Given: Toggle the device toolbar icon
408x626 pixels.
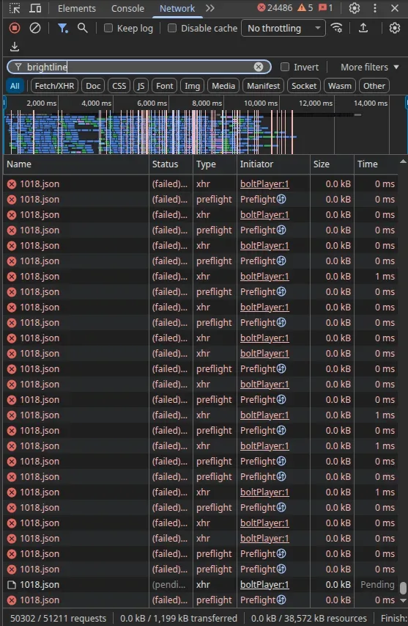Looking at the screenshot, I should 35,8.
